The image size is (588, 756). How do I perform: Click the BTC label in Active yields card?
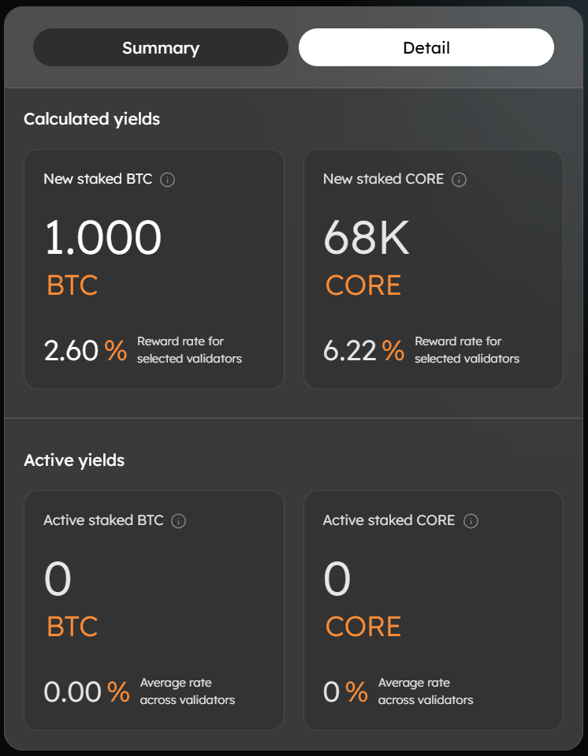(x=71, y=627)
